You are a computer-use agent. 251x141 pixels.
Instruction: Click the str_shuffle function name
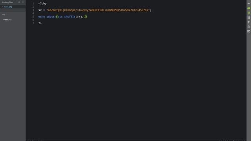[67, 16]
